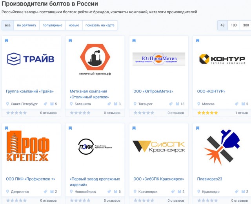Bookmark the «Профкрепеж +» card
The image size is (251, 204).
pos(7,128)
